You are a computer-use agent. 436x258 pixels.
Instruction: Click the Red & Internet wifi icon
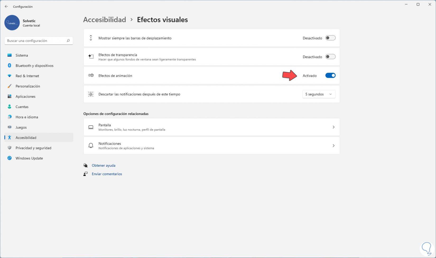(10, 76)
